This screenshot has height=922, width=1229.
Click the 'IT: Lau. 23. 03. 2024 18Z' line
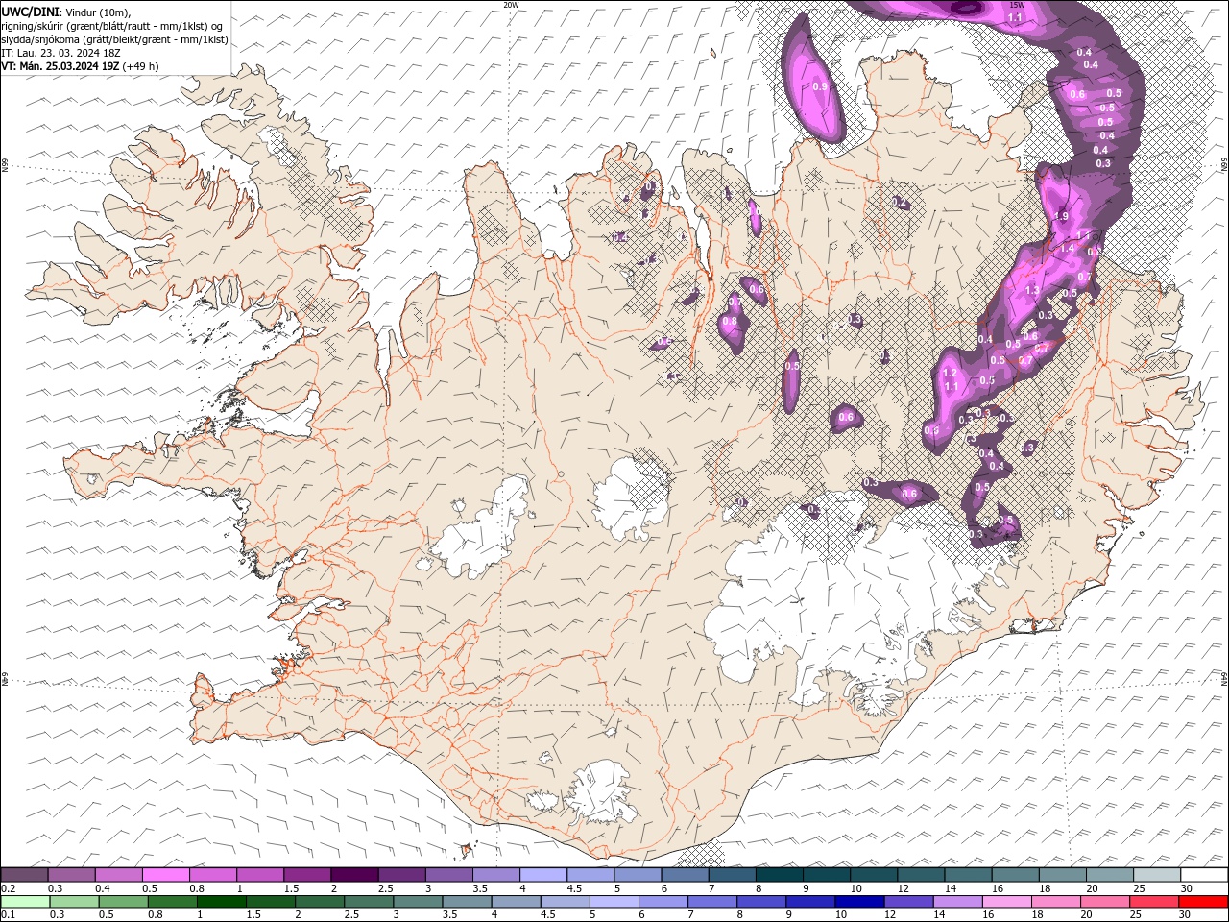click(62, 53)
